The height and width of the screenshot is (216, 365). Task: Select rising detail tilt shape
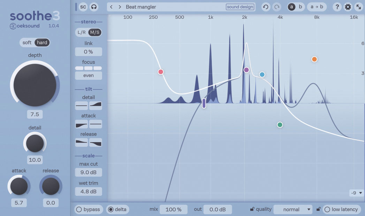click(96, 106)
